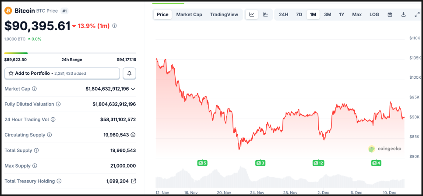Viewport: 423px width, 196px height.
Task: Switch to the Market Cap tab
Action: point(189,14)
